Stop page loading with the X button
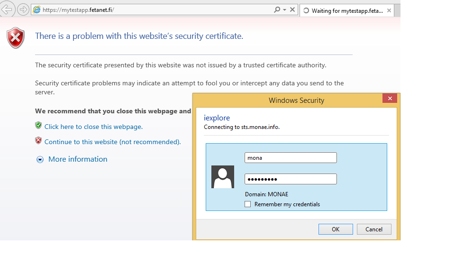455x256 pixels. click(x=292, y=10)
